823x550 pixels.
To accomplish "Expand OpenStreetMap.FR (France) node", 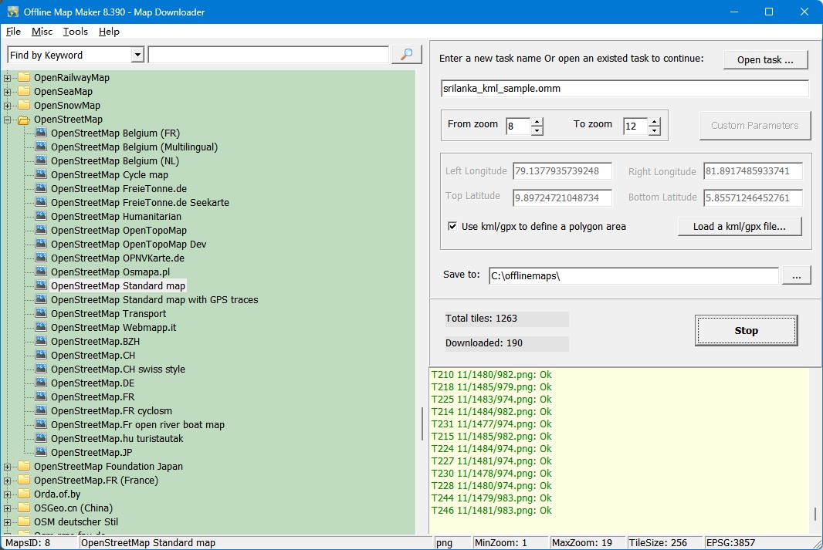I will pyautogui.click(x=8, y=481).
